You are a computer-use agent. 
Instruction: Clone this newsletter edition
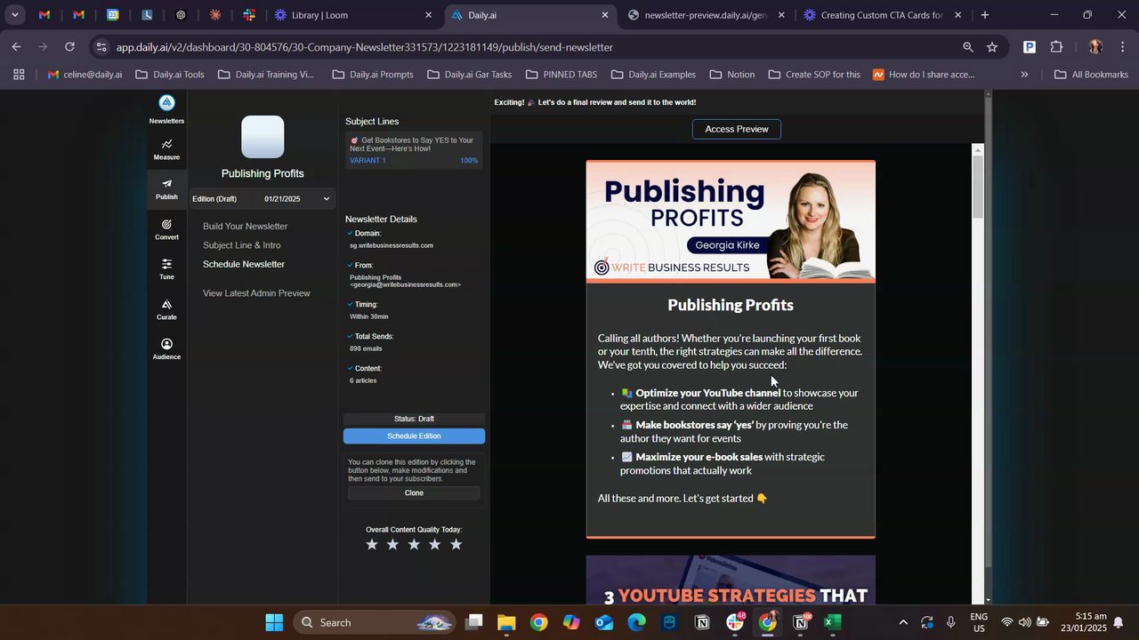[414, 493]
